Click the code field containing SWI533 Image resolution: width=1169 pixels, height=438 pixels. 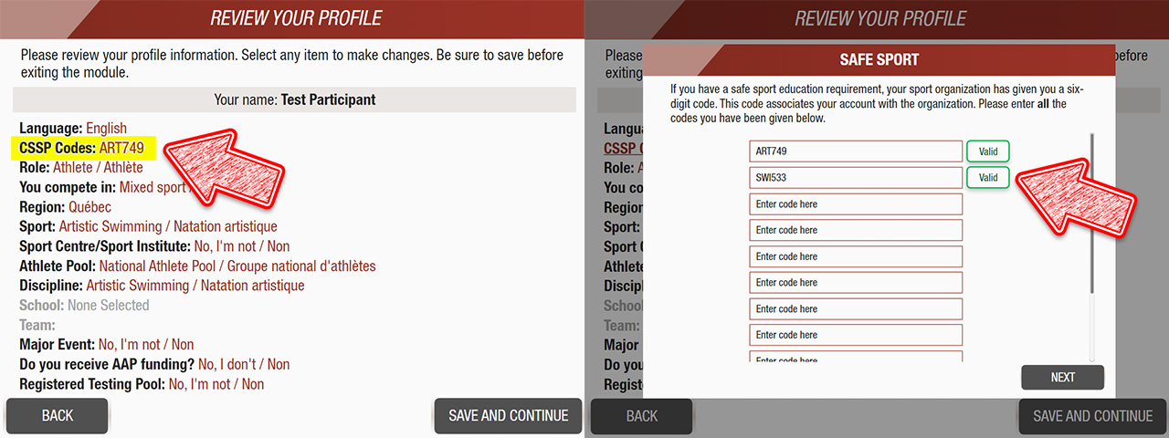pos(855,178)
